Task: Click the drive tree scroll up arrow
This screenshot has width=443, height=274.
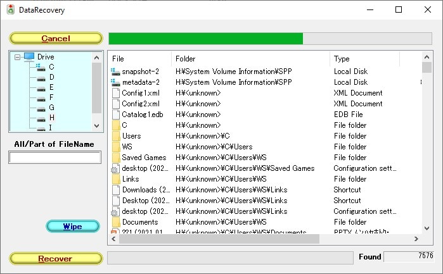Action: coord(96,58)
